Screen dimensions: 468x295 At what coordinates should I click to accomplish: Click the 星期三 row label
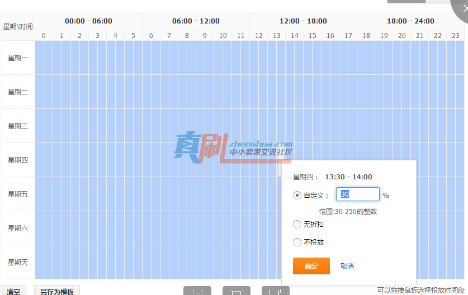point(18,126)
